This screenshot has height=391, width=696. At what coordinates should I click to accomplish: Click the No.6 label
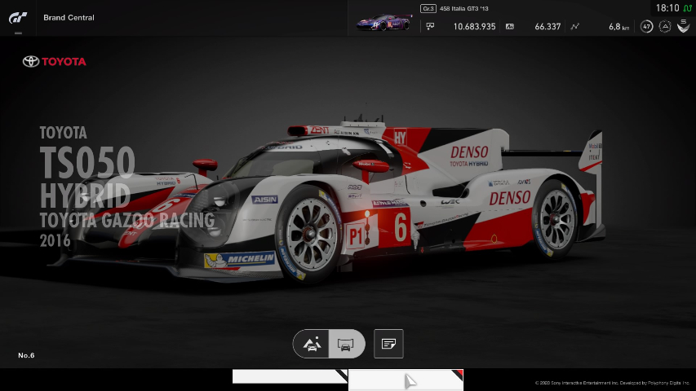(x=26, y=355)
